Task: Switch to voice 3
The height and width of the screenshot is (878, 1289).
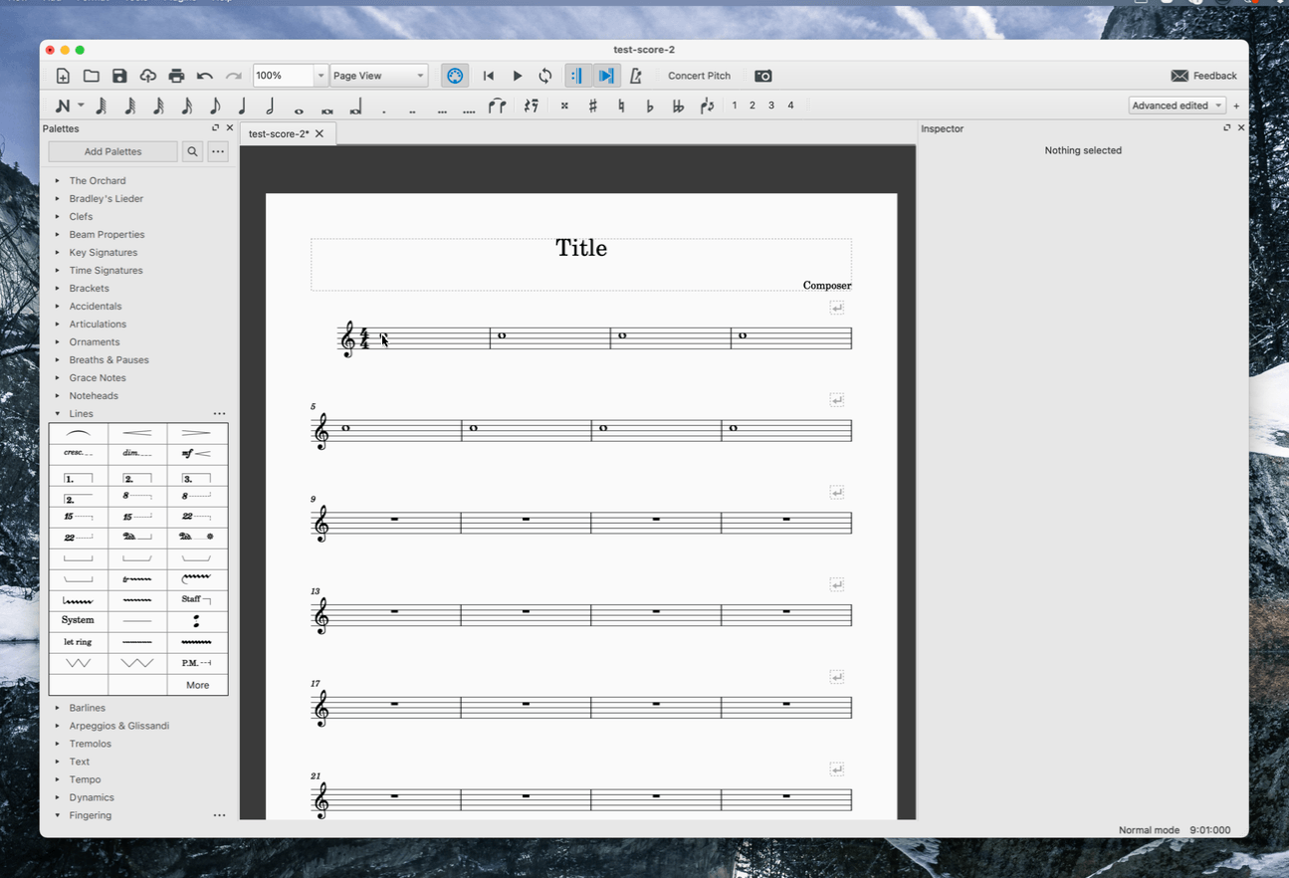Action: coord(771,106)
